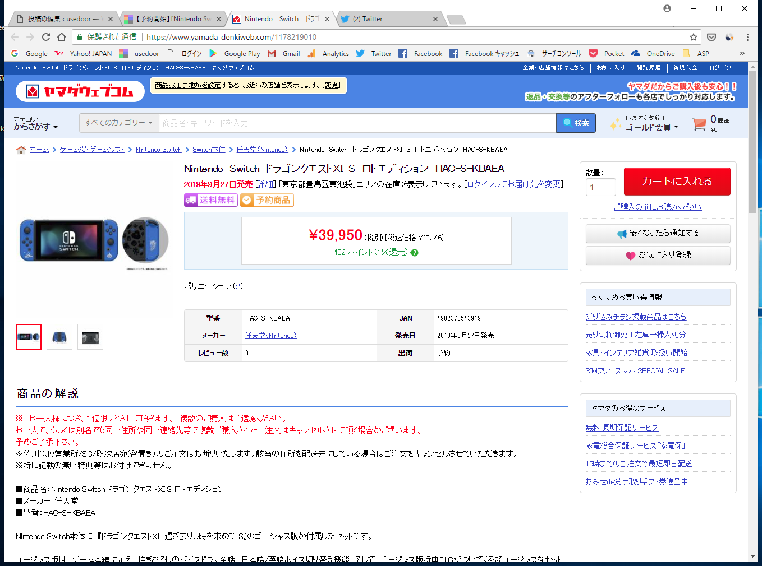Open the SIMフリースマホ SPECIAL SALE link
The image size is (762, 566).
[x=635, y=371]
